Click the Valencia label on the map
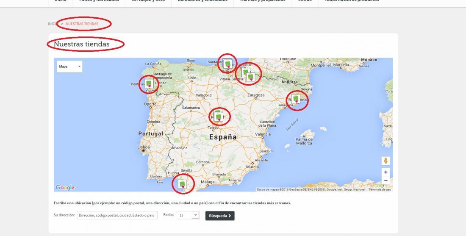The image size is (466, 236). pos(263,134)
